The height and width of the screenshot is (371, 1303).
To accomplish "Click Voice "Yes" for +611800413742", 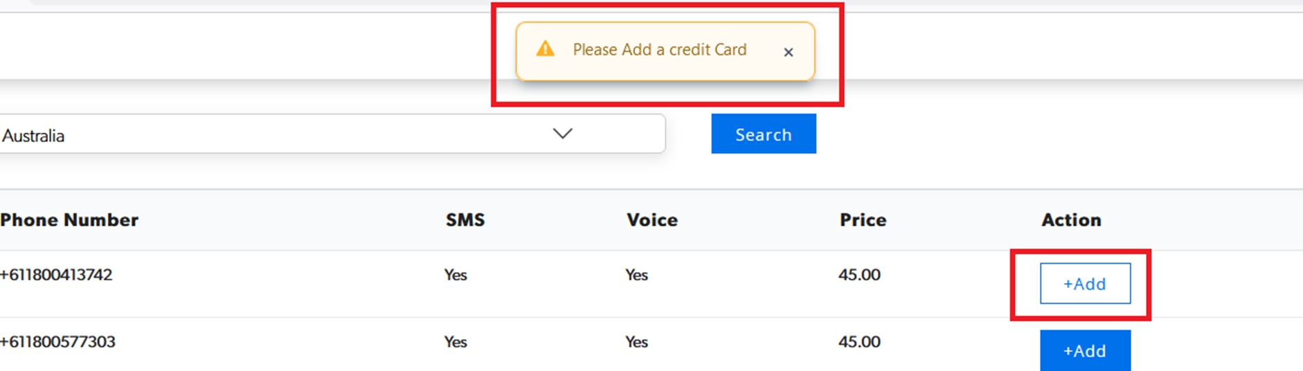I will point(636,275).
